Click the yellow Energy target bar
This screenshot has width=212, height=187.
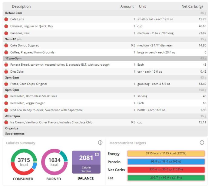tap(166, 154)
